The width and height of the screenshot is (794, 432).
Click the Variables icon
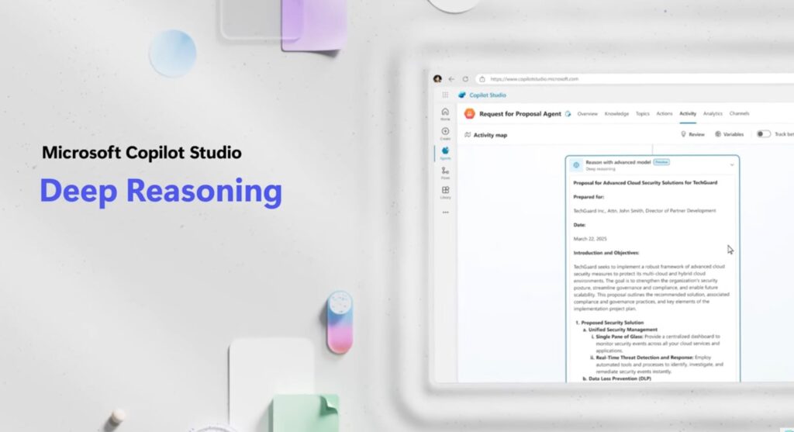[717, 134]
